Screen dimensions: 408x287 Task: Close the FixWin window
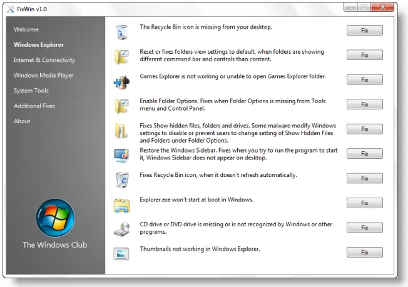coord(382,8)
